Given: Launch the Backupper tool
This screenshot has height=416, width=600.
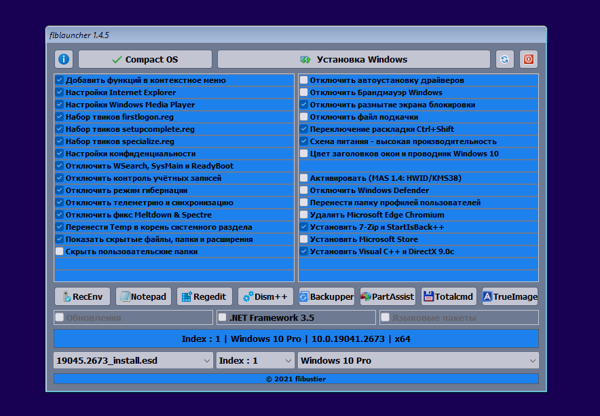Looking at the screenshot, I should tap(326, 296).
